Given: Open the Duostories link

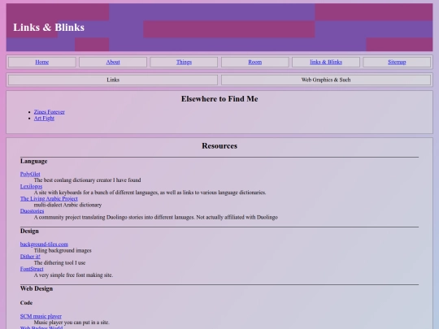Looking at the screenshot, I should (x=32, y=211).
